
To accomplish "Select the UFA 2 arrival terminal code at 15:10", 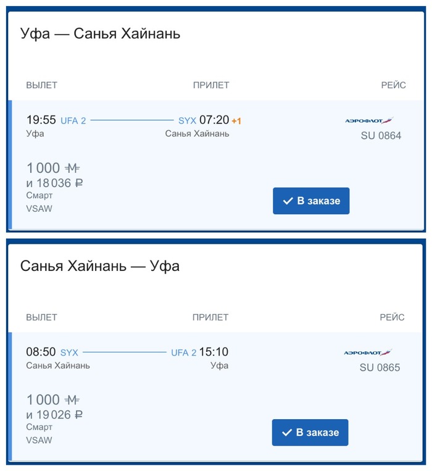I will [183, 352].
